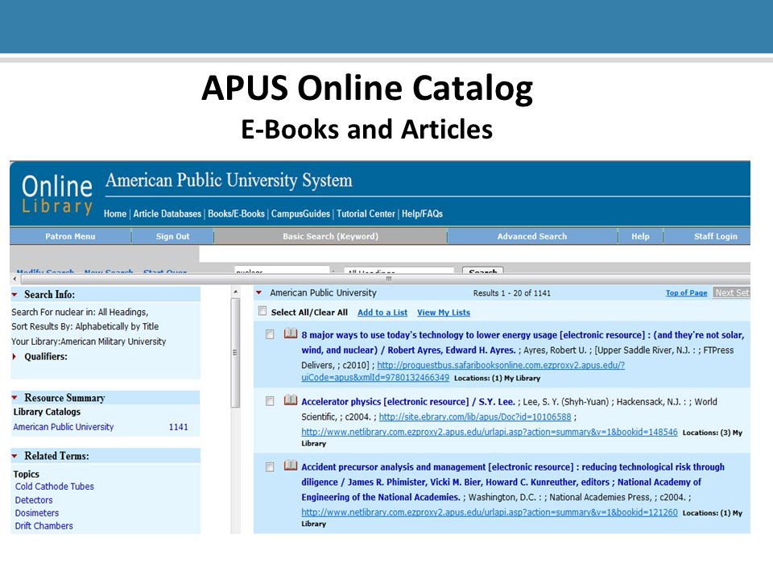The width and height of the screenshot is (773, 580).
Task: Select American Public University library catalog link
Action: [x=63, y=427]
